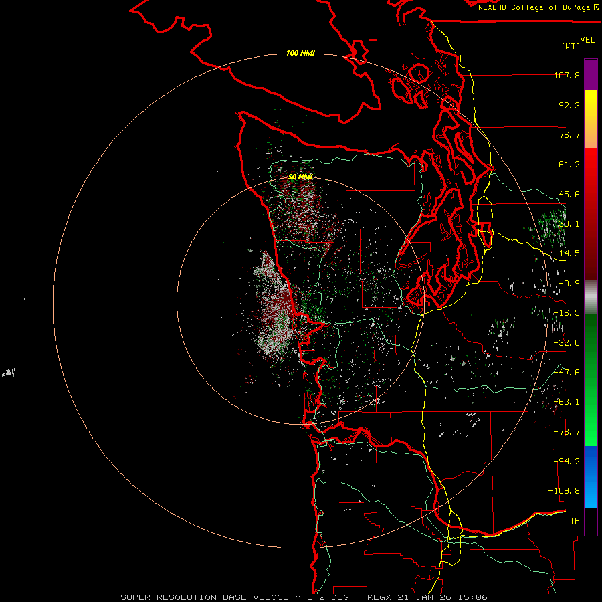
Task: Click the -63.1 velocity scale value
Action: coord(567,402)
